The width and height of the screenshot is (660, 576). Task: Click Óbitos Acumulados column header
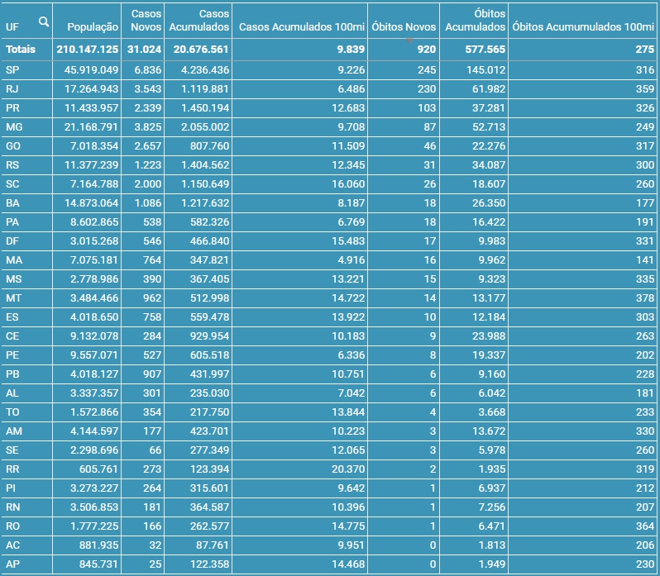(x=475, y=21)
